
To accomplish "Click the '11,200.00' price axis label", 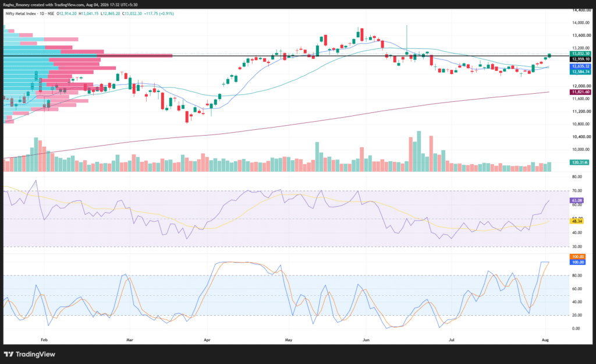I will point(581,111).
